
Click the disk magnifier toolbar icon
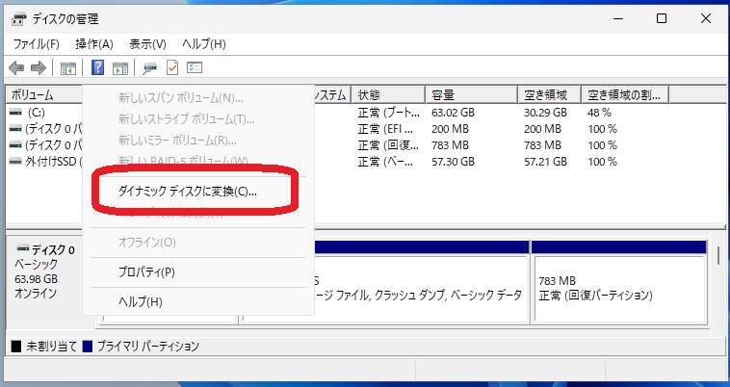click(149, 68)
